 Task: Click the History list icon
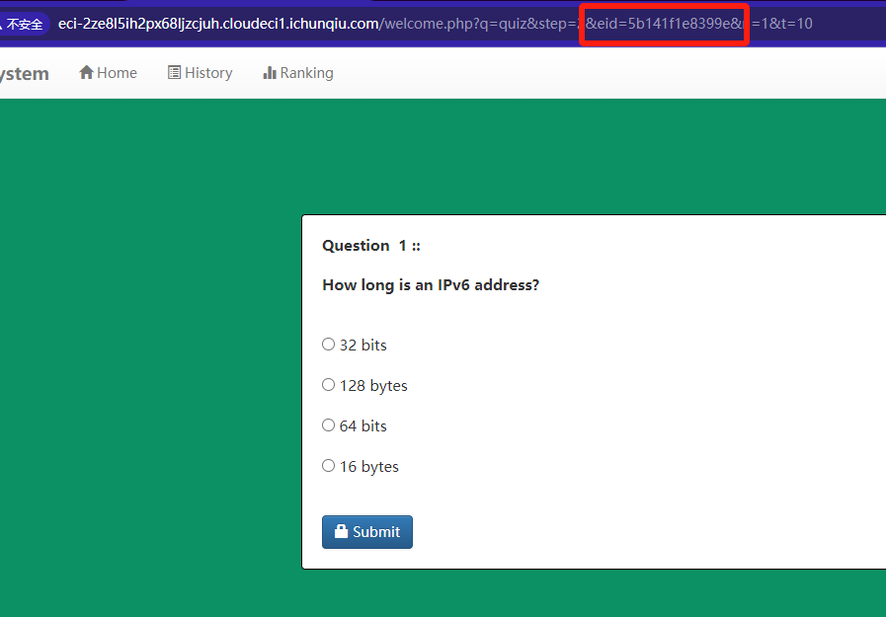coord(174,72)
